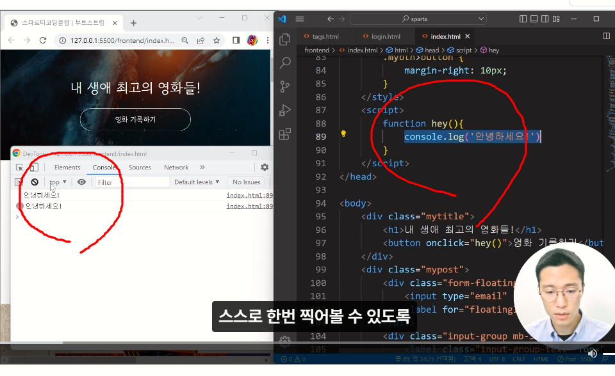Toggle the bottom panel layout icon
Screen dimensions: 615x376
click(x=534, y=19)
